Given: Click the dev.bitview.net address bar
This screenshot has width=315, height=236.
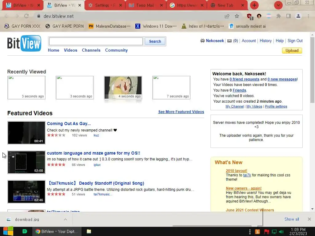Looking at the screenshot, I should click(x=129, y=16).
